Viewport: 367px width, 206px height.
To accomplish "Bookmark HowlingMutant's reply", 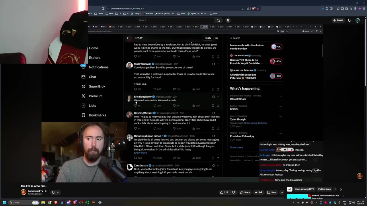I will pos(213,128).
